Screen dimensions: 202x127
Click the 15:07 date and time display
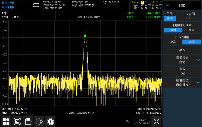pos(142,121)
